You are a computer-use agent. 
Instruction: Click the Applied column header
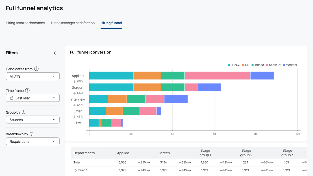(x=123, y=153)
